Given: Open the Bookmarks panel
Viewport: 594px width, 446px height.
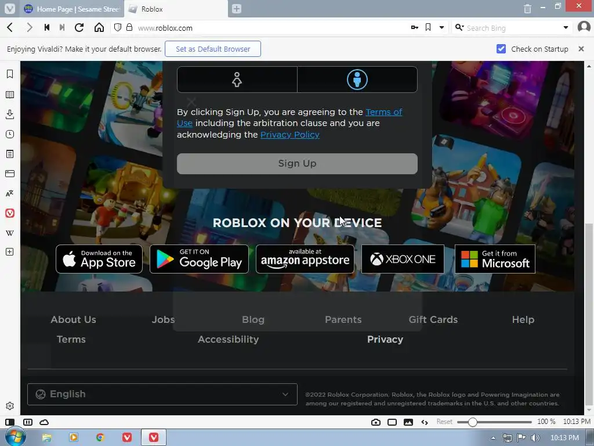Looking at the screenshot, I should pyautogui.click(x=10, y=74).
